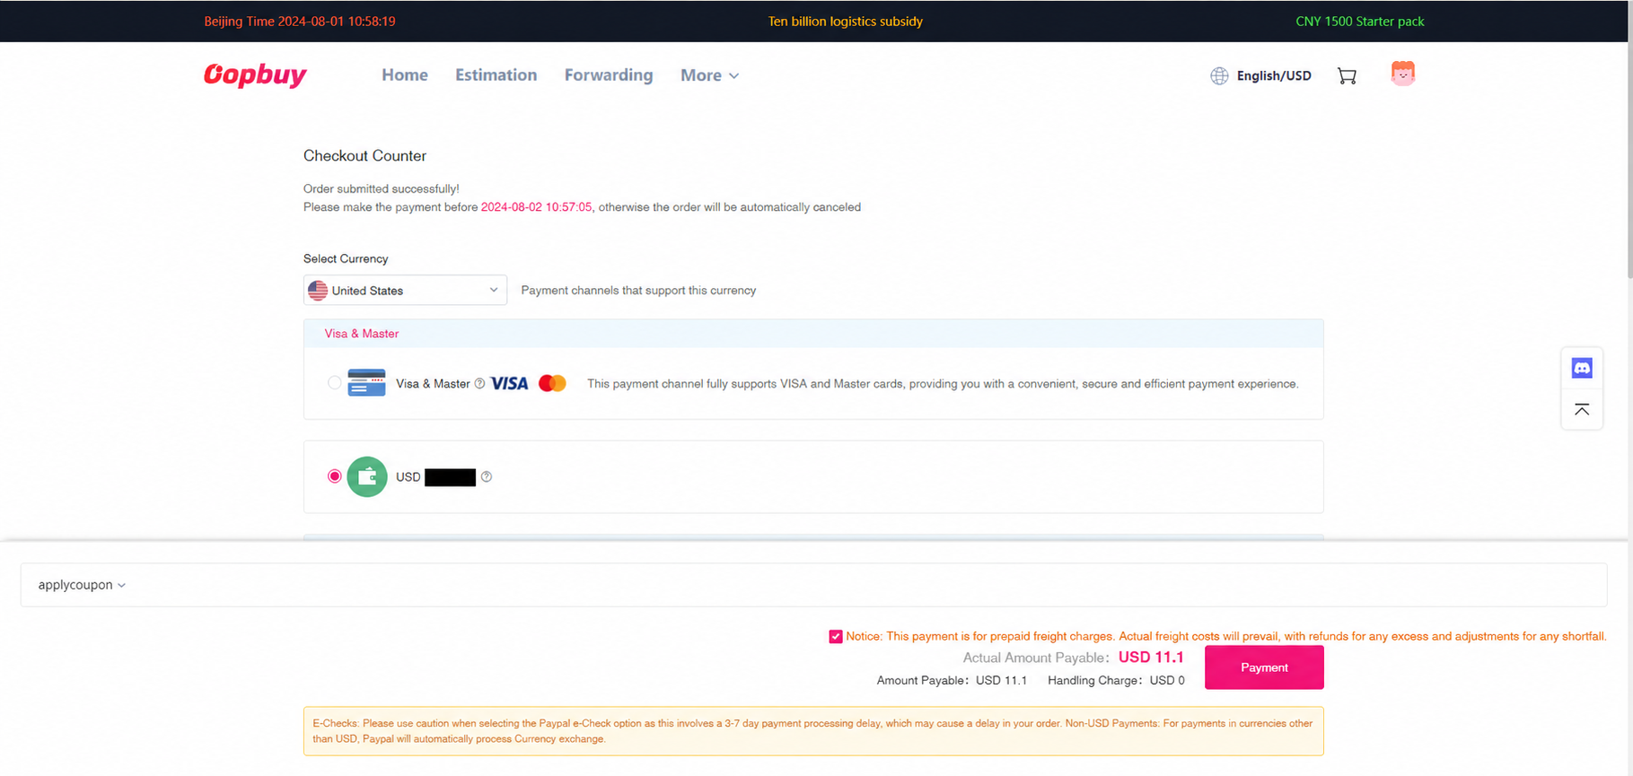The image size is (1633, 776).
Task: Click the green wallet balance icon
Action: [367, 477]
